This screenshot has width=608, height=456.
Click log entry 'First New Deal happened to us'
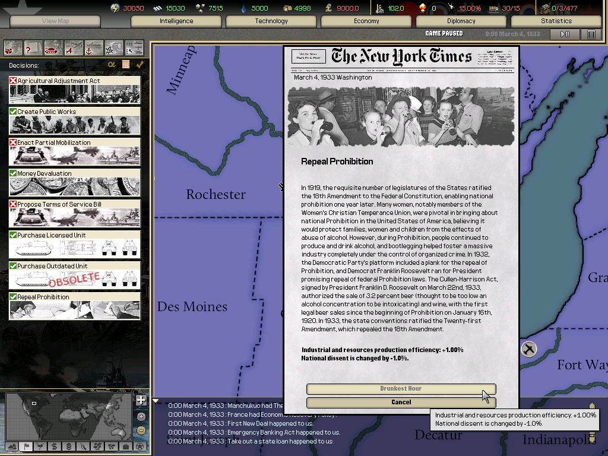pyautogui.click(x=241, y=423)
